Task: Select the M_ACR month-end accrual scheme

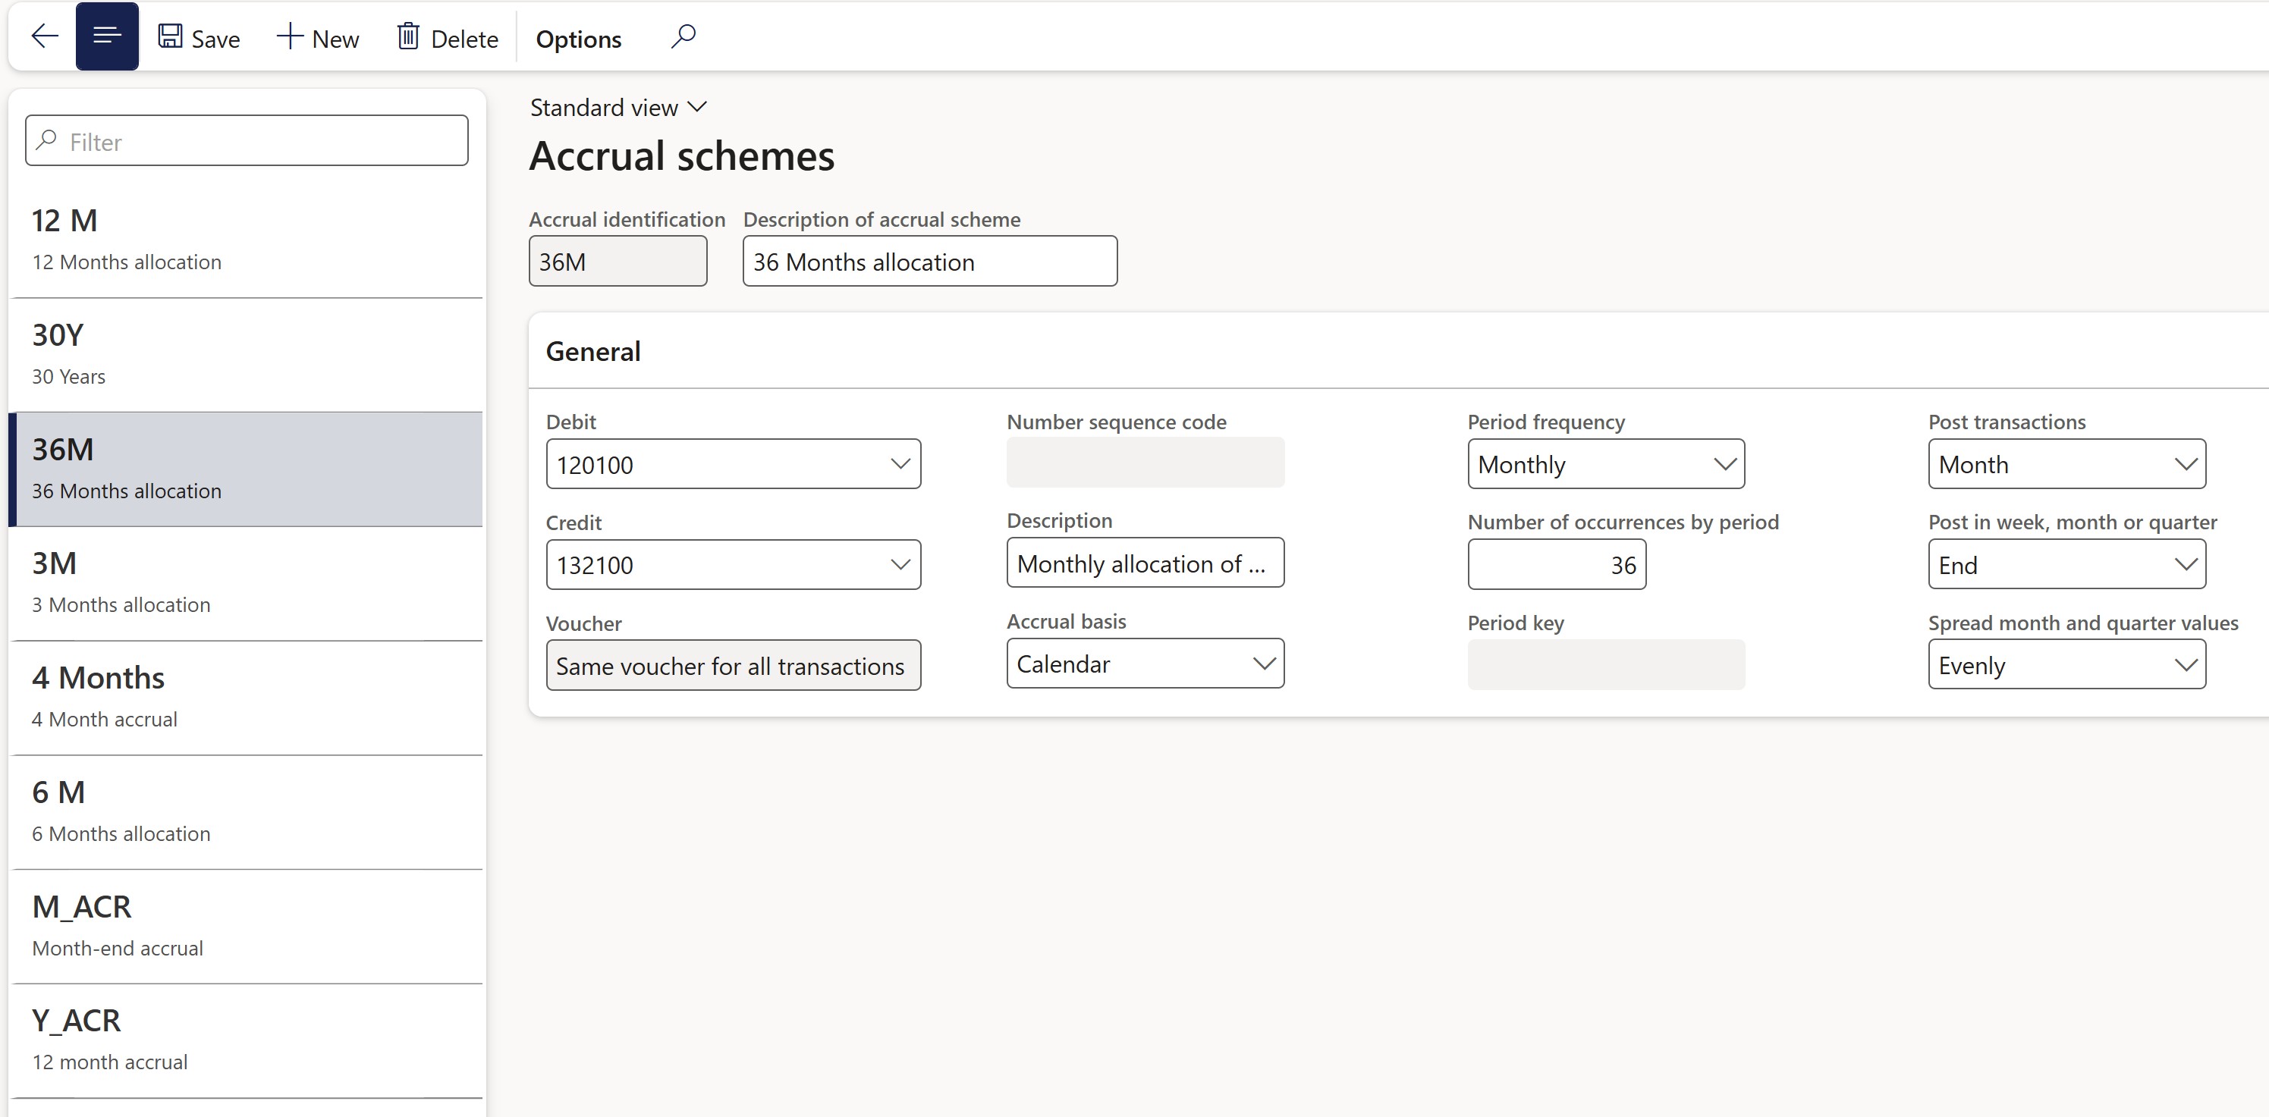Action: (247, 927)
